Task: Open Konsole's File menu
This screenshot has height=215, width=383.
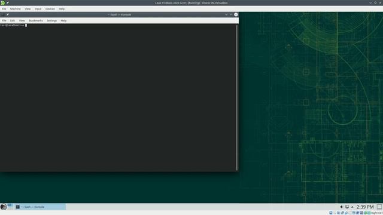Action: tap(4, 21)
